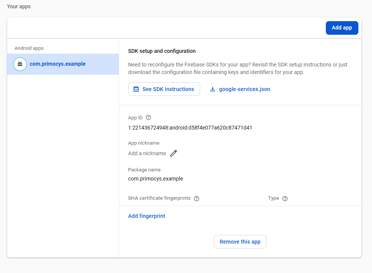372x273 pixels.
Task: Click the Your apps heading
Action: pyautogui.click(x=19, y=6)
